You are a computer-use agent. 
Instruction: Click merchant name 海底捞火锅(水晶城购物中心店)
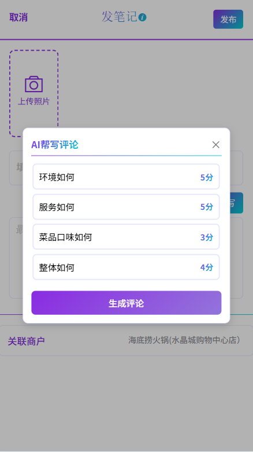(184, 340)
